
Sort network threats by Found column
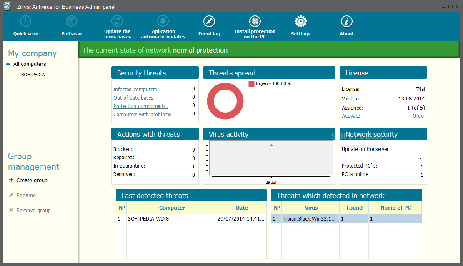point(354,208)
